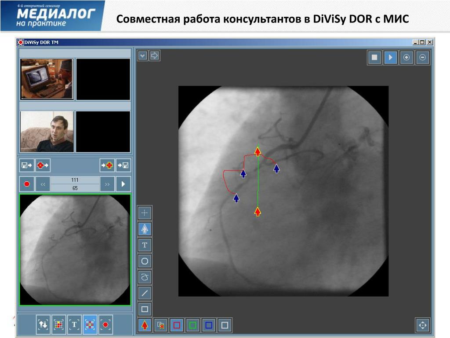Screen dimensions: 450x338
Task: Click the red record button beside frame counter
Action: [27, 184]
